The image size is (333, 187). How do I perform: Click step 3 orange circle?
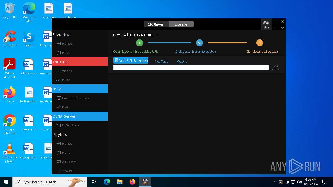pyautogui.click(x=259, y=43)
